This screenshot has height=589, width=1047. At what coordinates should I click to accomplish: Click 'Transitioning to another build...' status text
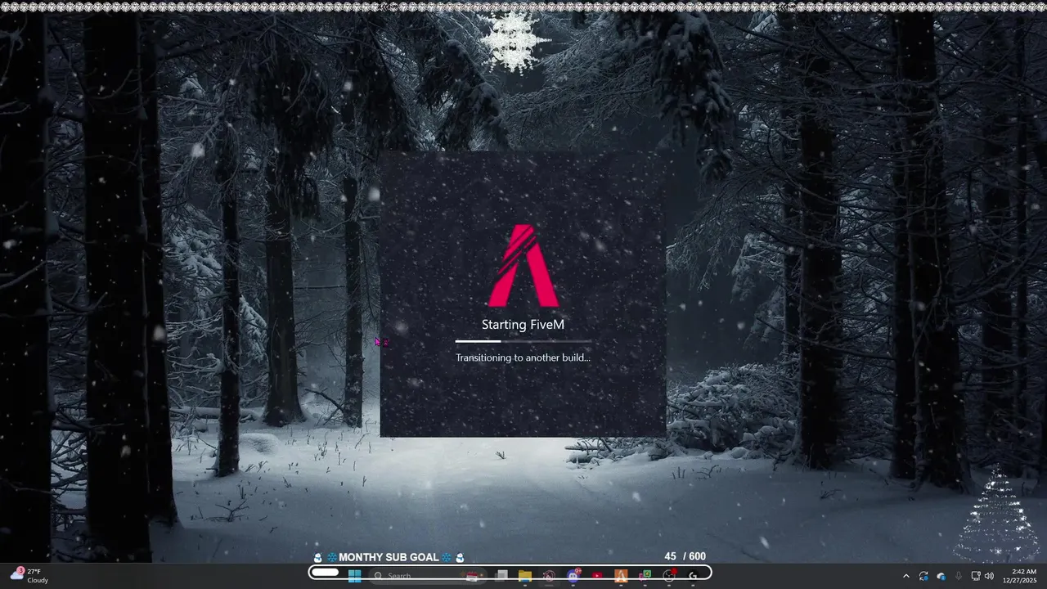[523, 357]
